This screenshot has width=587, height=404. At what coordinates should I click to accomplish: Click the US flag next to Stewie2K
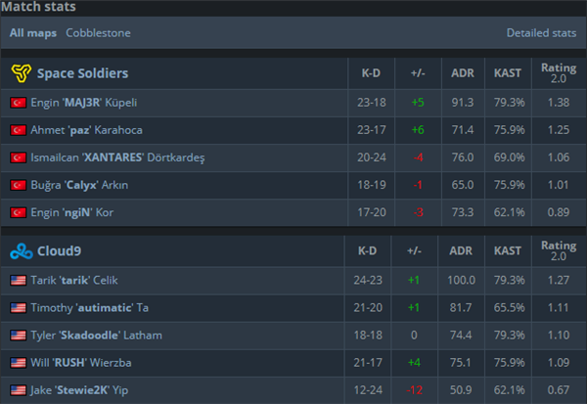point(18,389)
